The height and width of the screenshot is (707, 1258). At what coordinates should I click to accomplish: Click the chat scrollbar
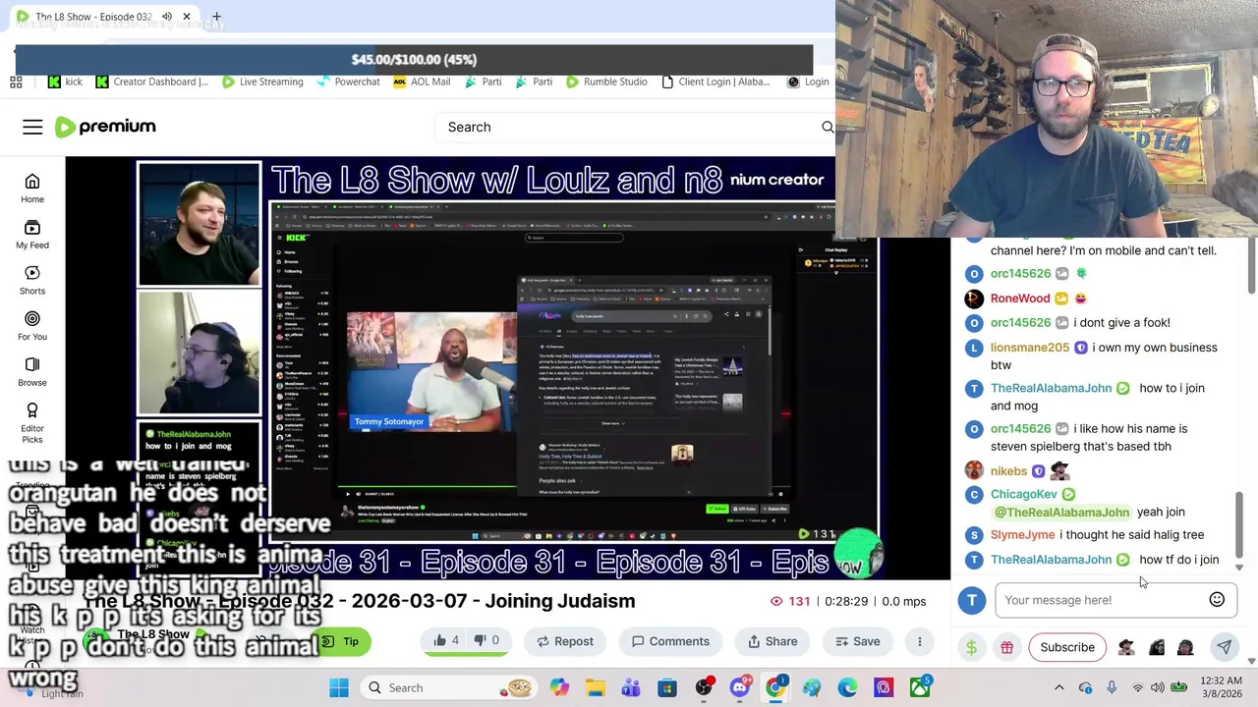tap(1239, 522)
